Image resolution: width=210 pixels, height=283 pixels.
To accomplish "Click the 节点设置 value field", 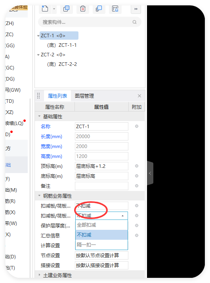I will pyautogui.click(x=101, y=255).
